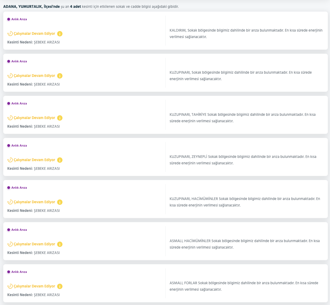Viewport: 330px width, 305px height.
Task: Click 'Kesinti Nedeni: ŞEBEKE ARIZASI' in ASMALI, FORLAR card
Action: (34, 295)
